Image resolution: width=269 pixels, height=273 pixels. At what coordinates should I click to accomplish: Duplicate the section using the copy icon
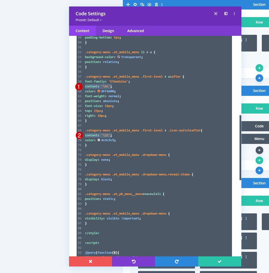pyautogui.click(x=142, y=4)
